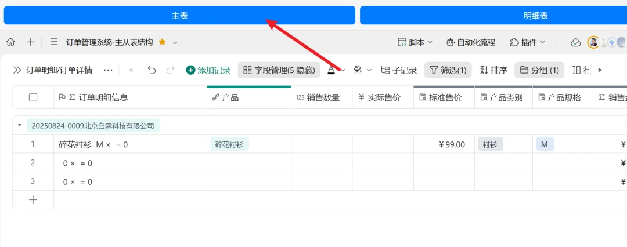Open 自动化流程
This screenshot has width=627, height=247.
point(470,42)
